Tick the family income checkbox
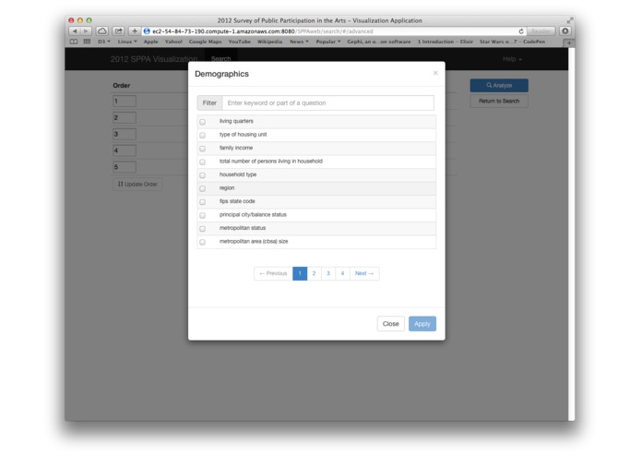641x456 pixels. pos(202,149)
